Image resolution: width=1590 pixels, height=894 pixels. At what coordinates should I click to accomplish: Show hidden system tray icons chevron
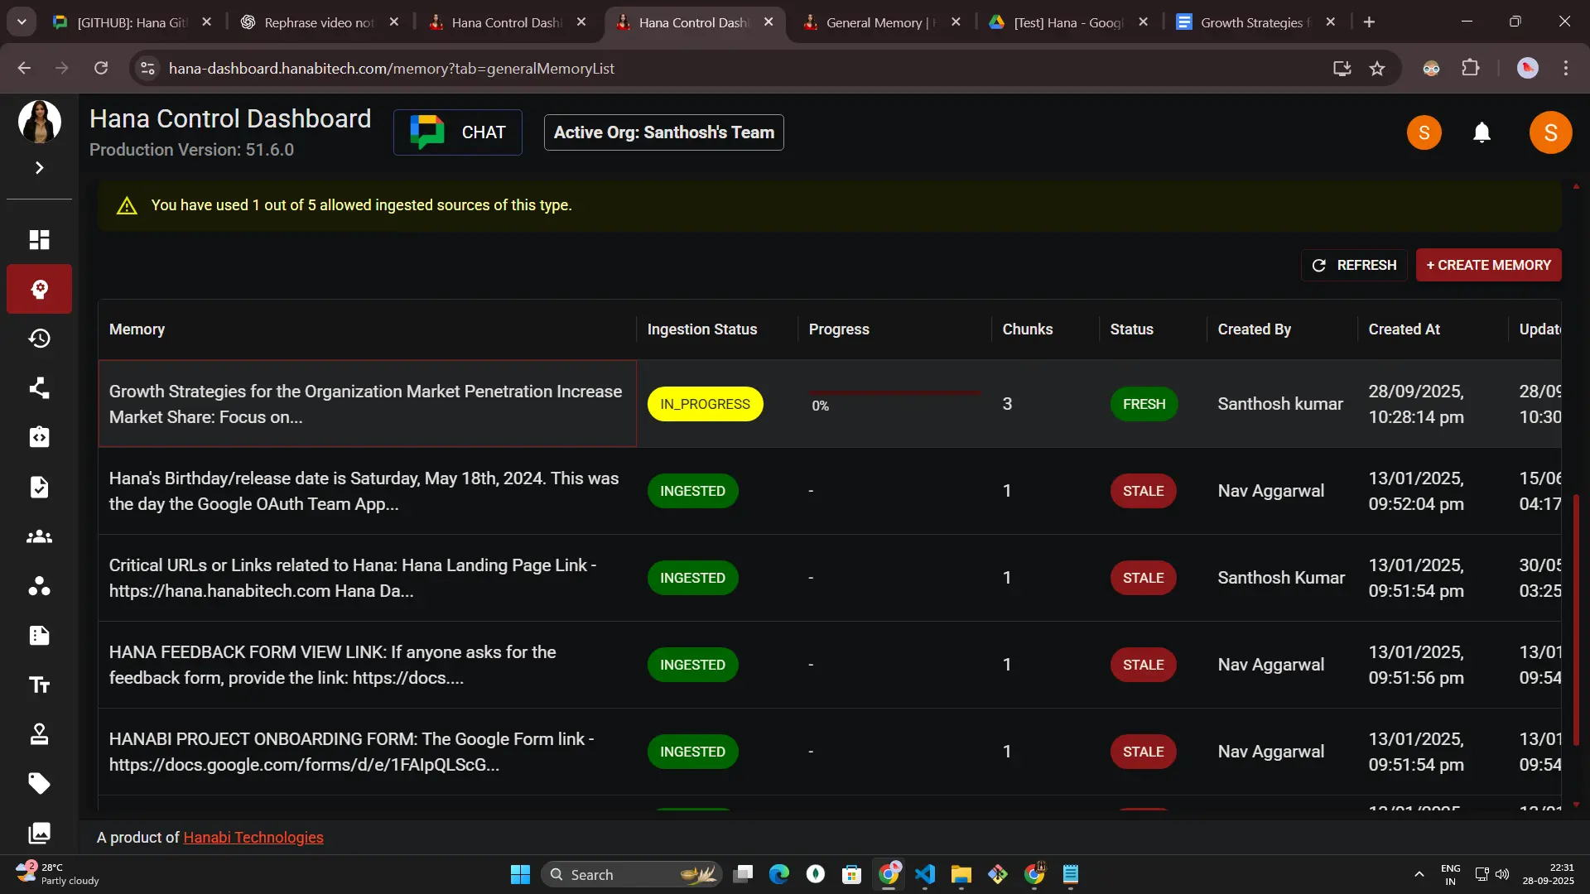1419,874
